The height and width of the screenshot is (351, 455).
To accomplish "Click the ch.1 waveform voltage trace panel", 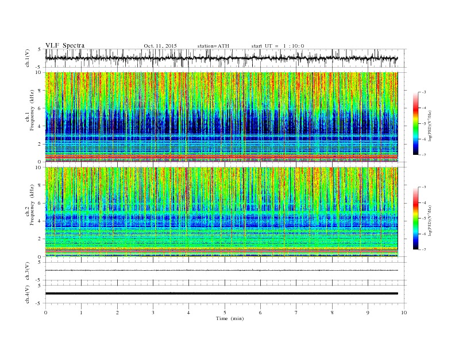I will click(226, 58).
